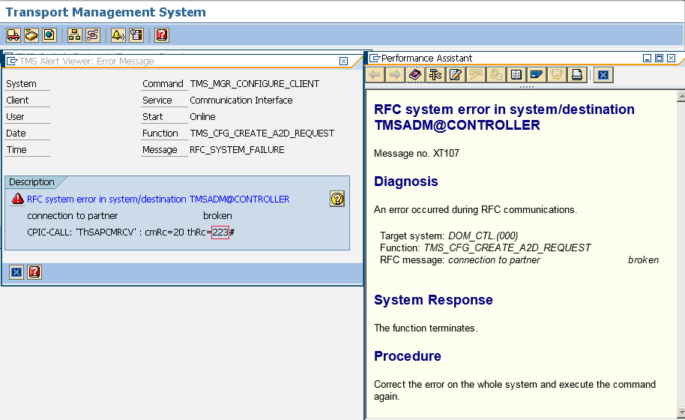This screenshot has width=685, height=420.
Task: Click Command value TMS_MGR_CONFIGURE_CLIENT
Action: click(255, 84)
